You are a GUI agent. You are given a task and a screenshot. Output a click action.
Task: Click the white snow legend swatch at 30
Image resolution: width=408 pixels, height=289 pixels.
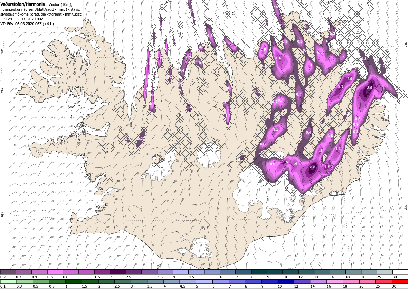click(x=400, y=272)
